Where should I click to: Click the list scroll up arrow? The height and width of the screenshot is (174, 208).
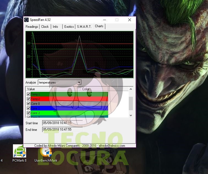(131, 89)
